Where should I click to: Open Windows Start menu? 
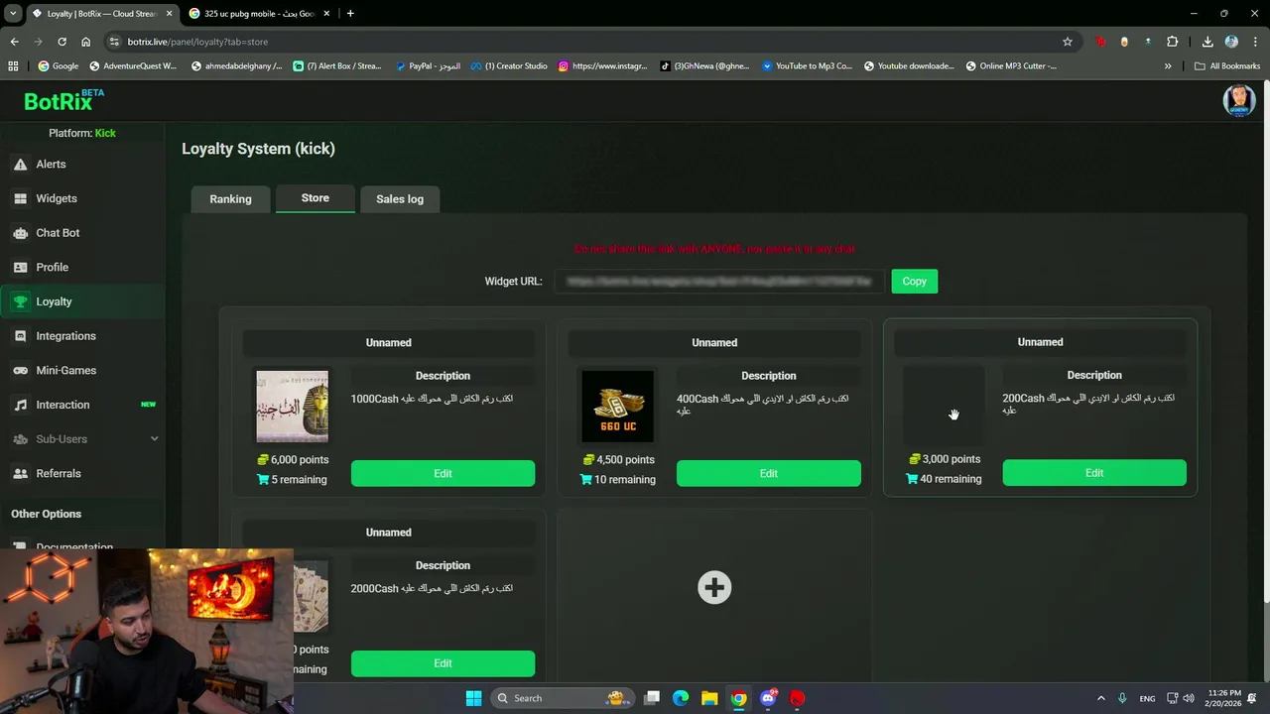(x=473, y=698)
